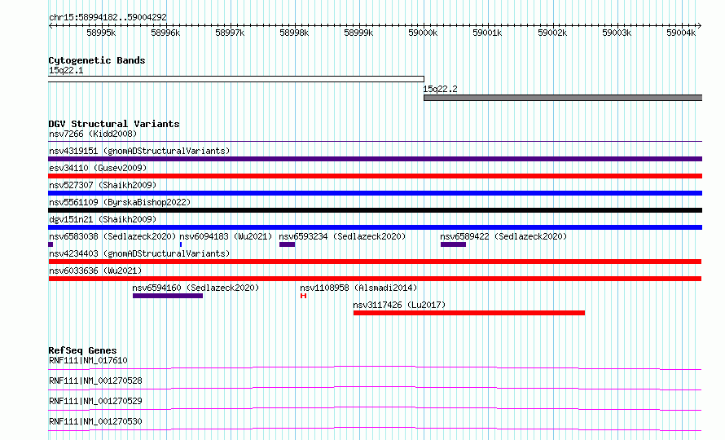Click the red nsv6033636 (Wu2021) bar
The height and width of the screenshot is (440, 725).
[x=375, y=279]
